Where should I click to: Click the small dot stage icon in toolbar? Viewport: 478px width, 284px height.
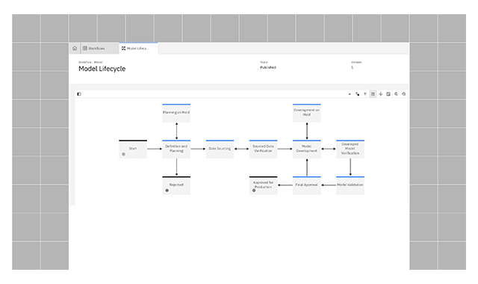point(350,94)
